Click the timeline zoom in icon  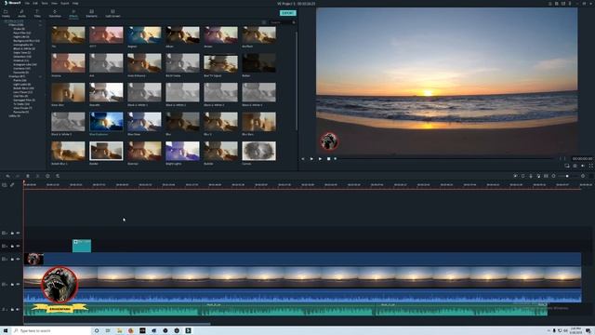(583, 176)
